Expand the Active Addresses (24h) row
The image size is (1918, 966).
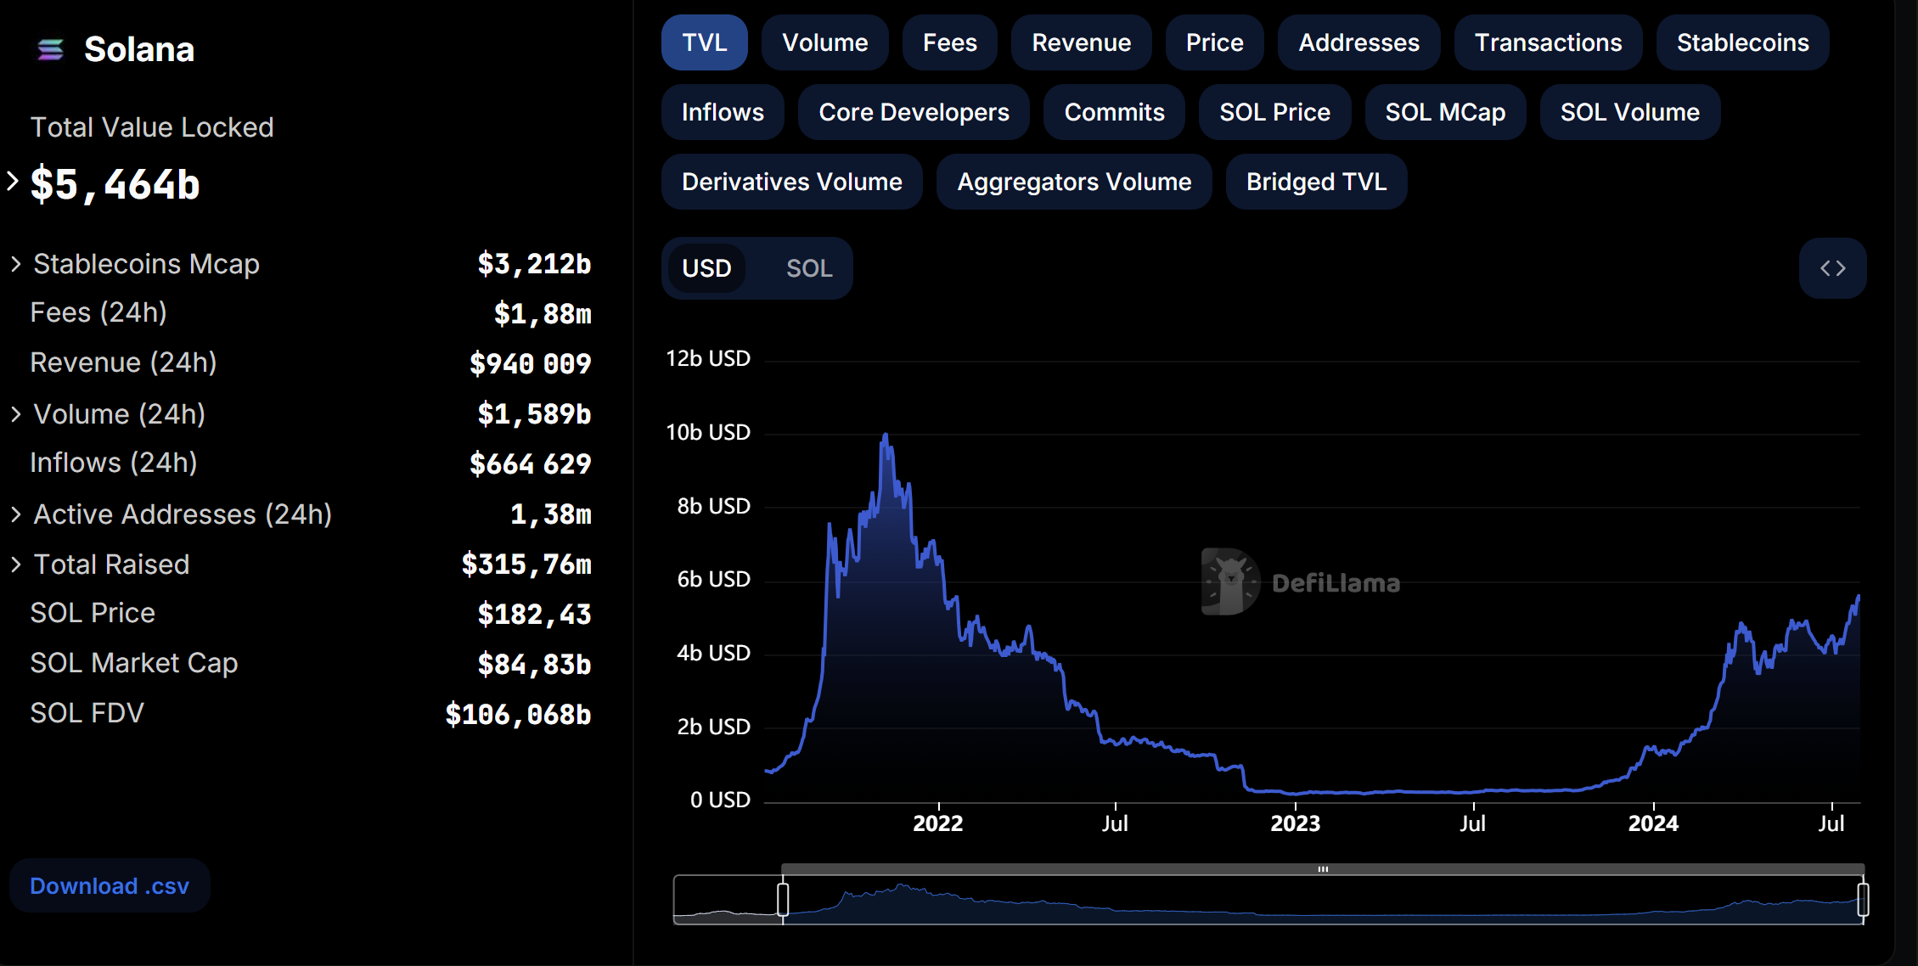pos(15,514)
